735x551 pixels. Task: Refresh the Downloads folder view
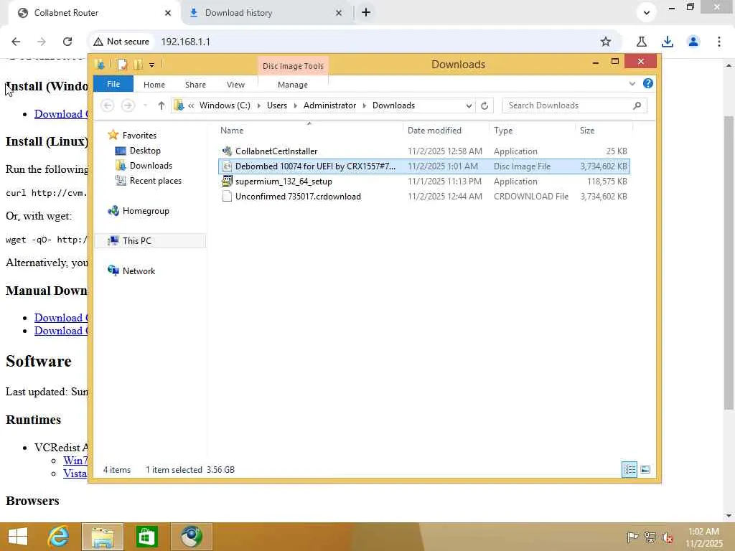pyautogui.click(x=484, y=105)
